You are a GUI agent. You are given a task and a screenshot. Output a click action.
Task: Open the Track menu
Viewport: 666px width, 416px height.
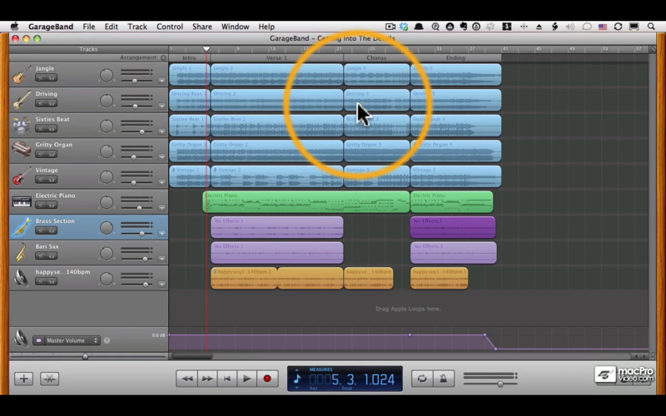tap(137, 27)
